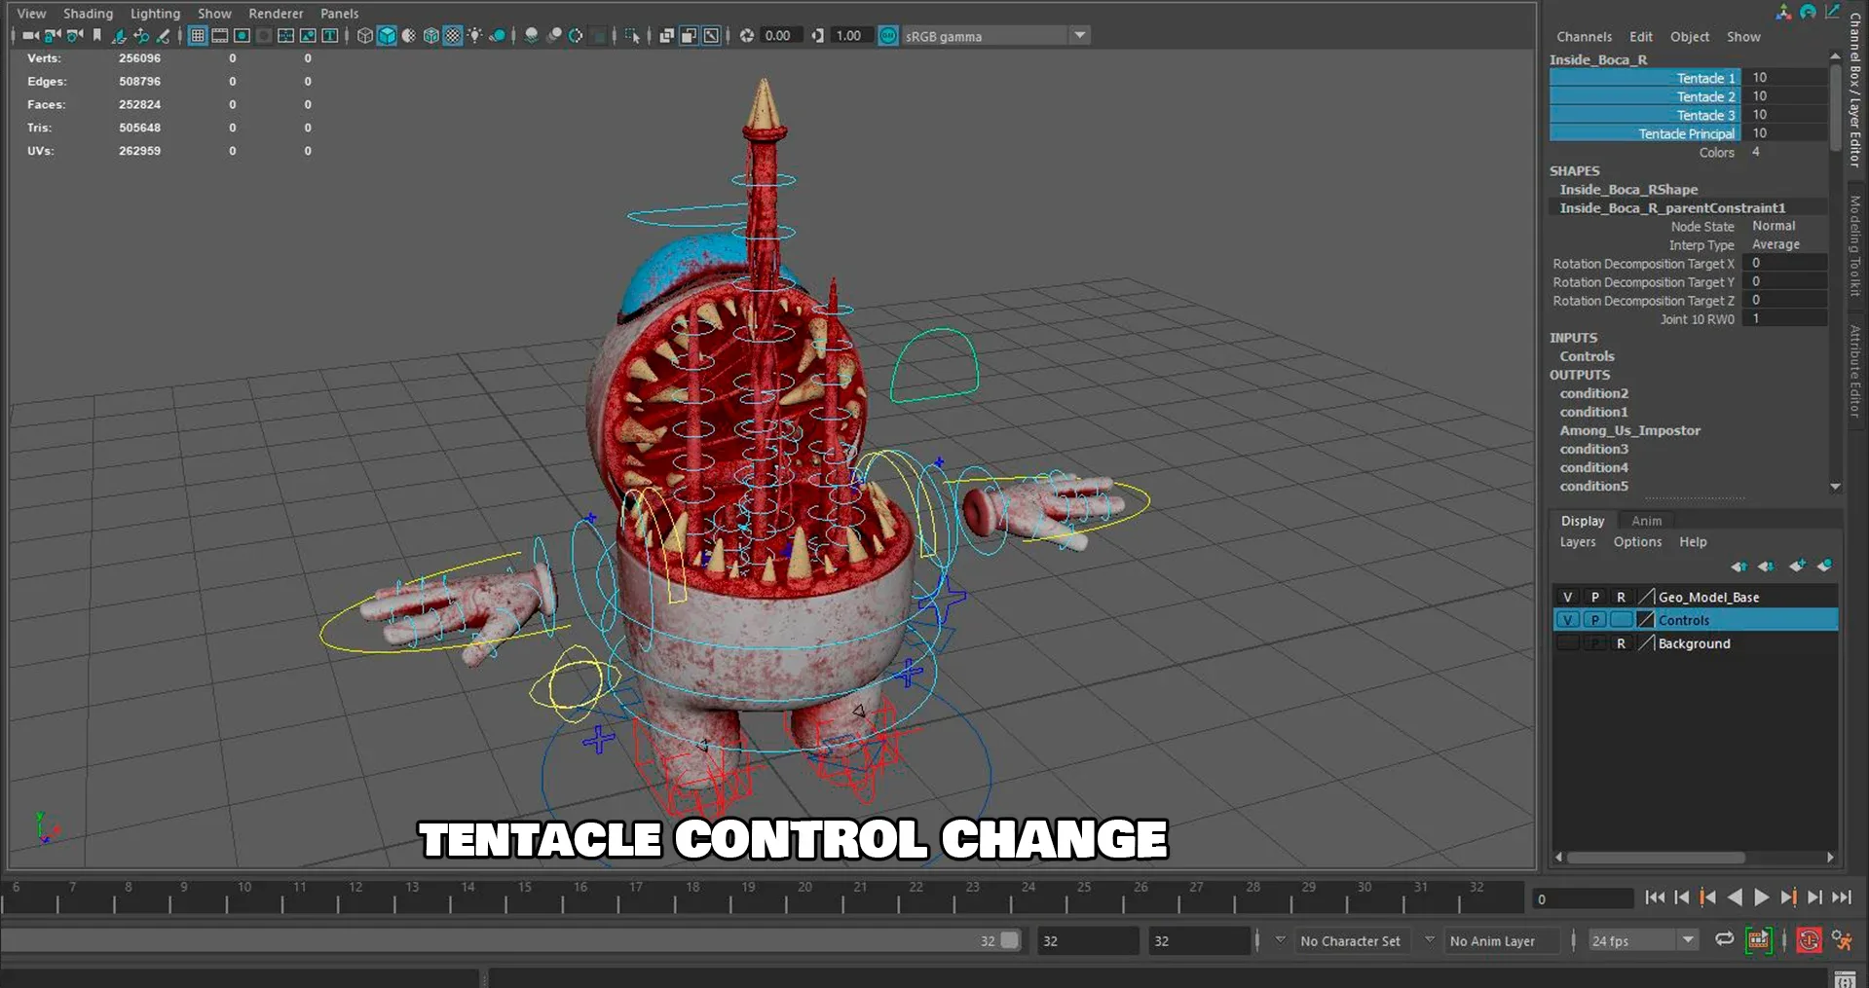Click create new empty layer icon
The height and width of the screenshot is (988, 1869).
pos(1797,566)
